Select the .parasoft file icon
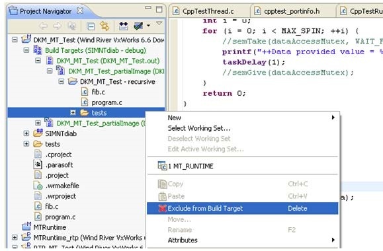The width and height of the screenshot is (383, 251). [x=38, y=164]
